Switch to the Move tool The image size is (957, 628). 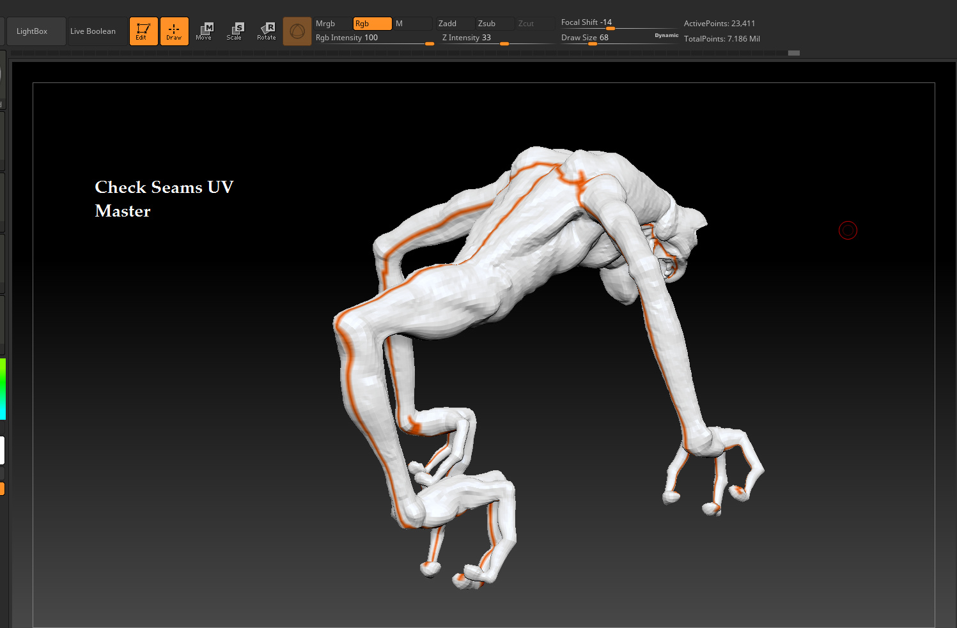click(205, 31)
